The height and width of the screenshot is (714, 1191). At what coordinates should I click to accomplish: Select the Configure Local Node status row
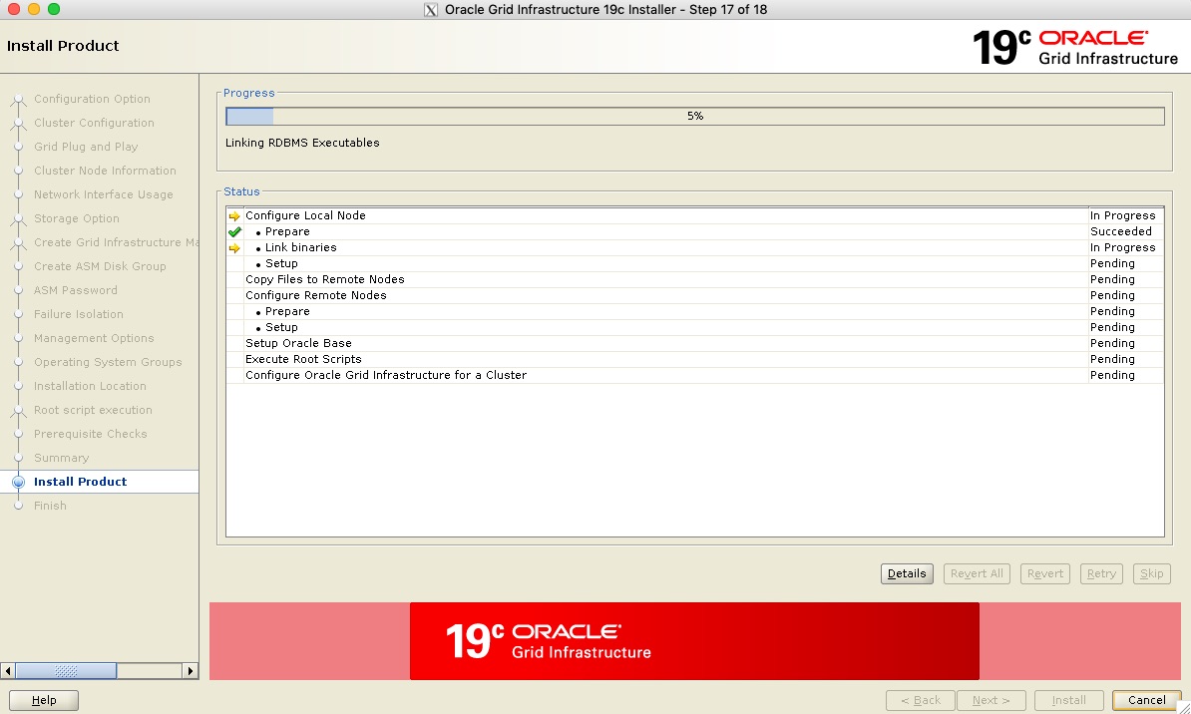(x=695, y=215)
